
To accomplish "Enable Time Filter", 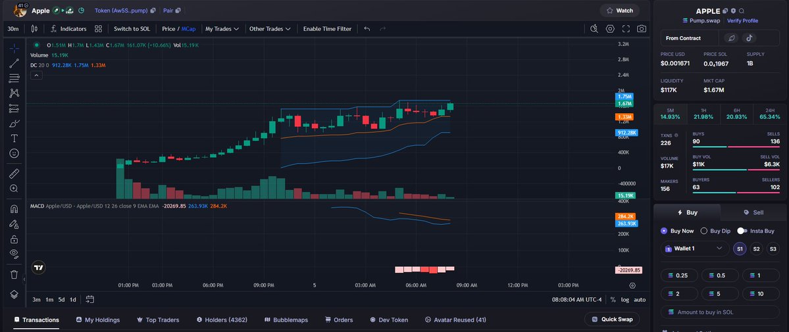I will coord(327,29).
